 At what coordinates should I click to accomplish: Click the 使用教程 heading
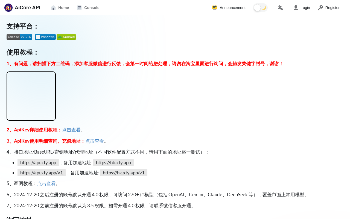pos(23,52)
